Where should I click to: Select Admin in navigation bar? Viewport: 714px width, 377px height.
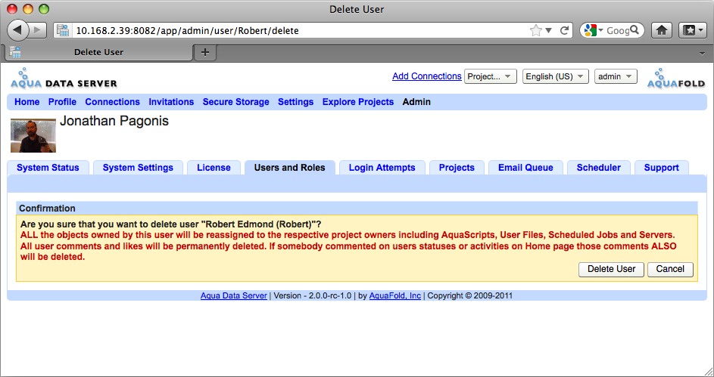coord(416,102)
